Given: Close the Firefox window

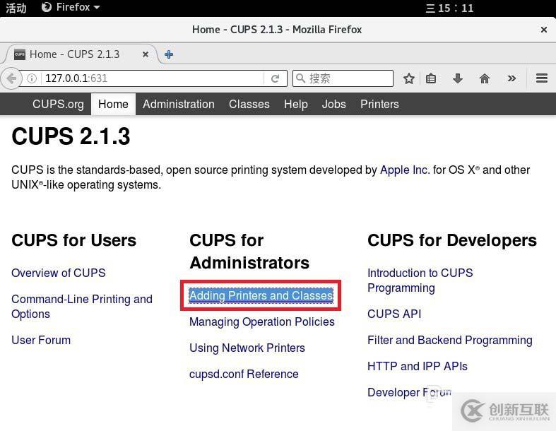Looking at the screenshot, I should click(x=543, y=30).
